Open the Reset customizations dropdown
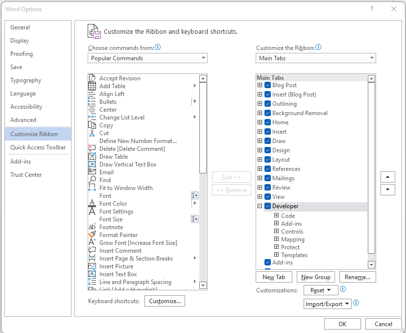The width and height of the screenshot is (406, 333). point(321,290)
